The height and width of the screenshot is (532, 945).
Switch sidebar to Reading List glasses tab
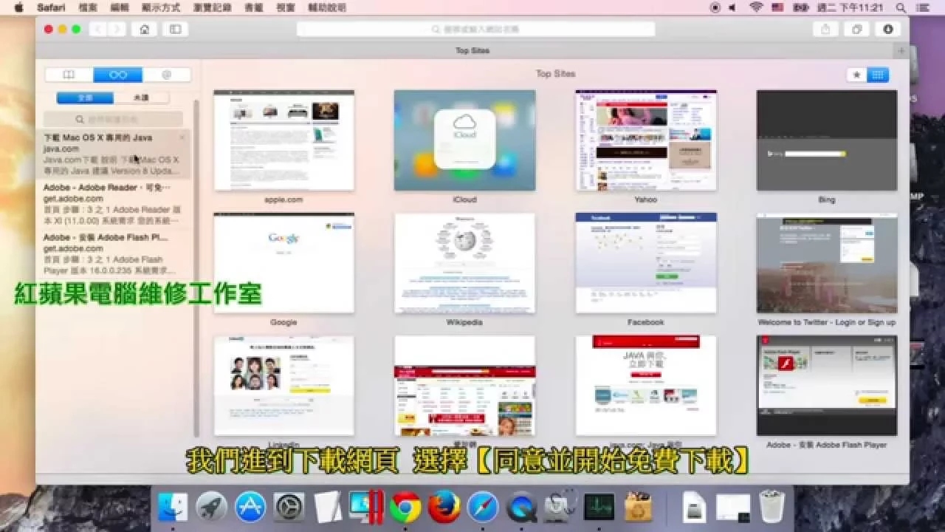pyautogui.click(x=118, y=75)
